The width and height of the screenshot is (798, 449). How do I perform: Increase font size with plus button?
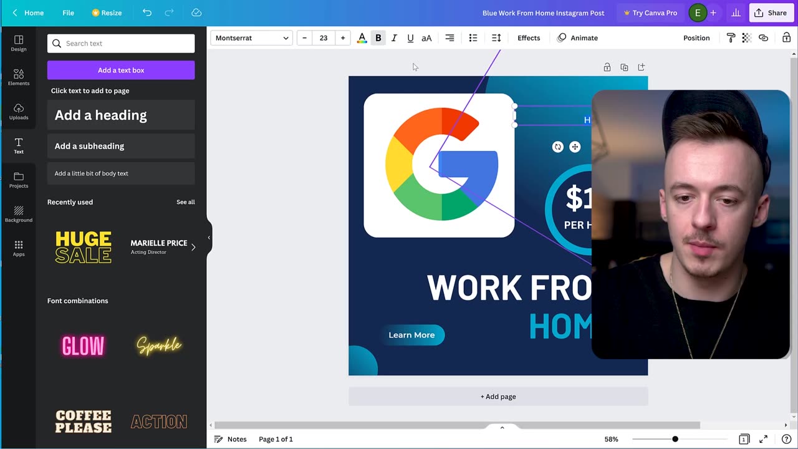342,38
